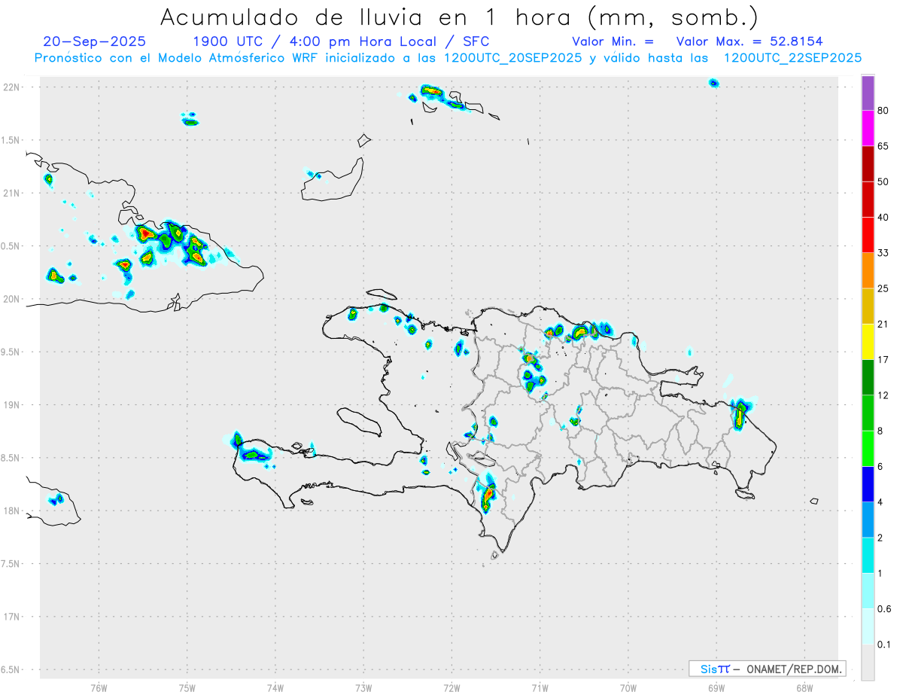The height and width of the screenshot is (698, 903).
Task: Select the dark blue swatch between 4 and 6
Action: 868,483
